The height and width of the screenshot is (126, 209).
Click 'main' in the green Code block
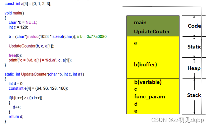pyautogui.click(x=140, y=23)
